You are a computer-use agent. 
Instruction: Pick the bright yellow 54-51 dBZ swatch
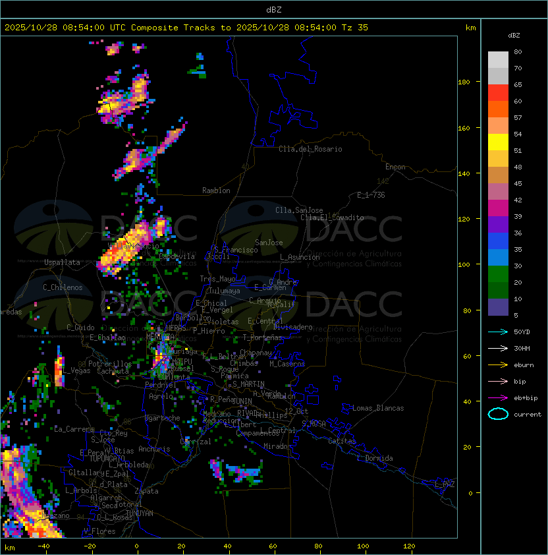[x=498, y=142]
